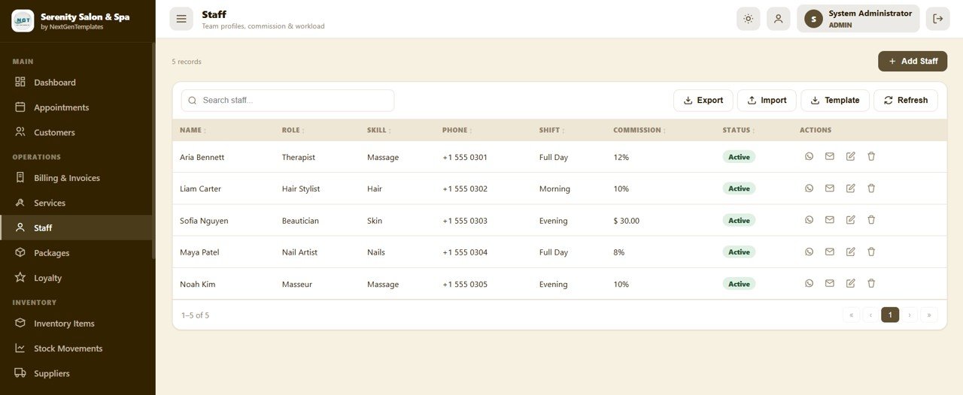Sort table by Phone column
The image size is (963, 395).
tap(457, 130)
